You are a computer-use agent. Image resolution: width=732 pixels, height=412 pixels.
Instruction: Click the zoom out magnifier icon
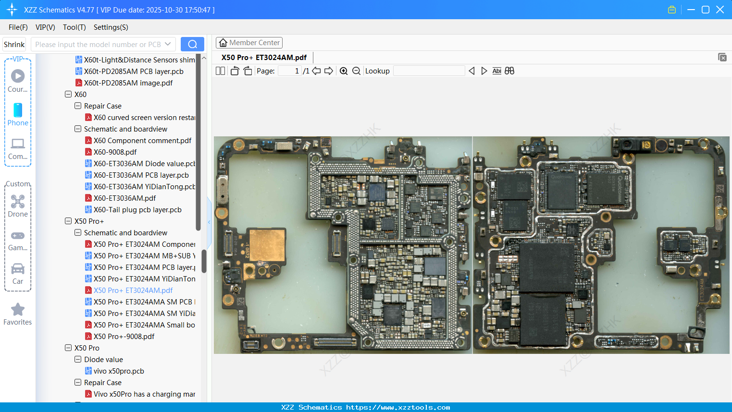[x=356, y=71]
